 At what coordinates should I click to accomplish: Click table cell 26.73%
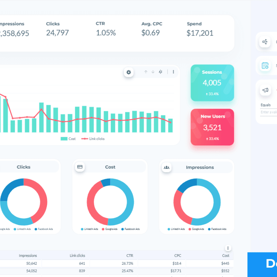[127, 263]
